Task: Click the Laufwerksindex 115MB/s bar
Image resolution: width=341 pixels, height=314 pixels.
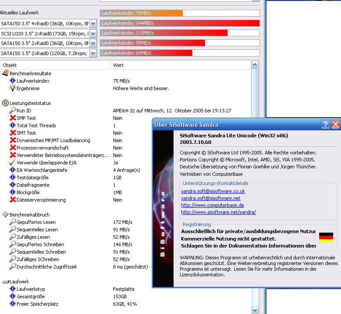Action: tap(164, 33)
